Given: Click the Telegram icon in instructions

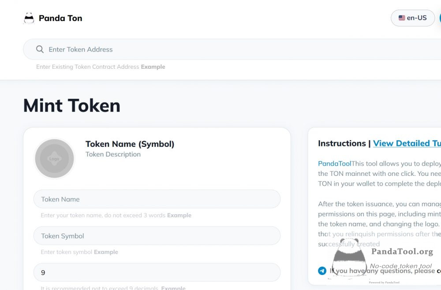Looking at the screenshot, I should coord(322,271).
